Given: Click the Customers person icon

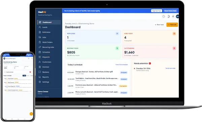Looking at the screenshot, I should click(40, 62).
